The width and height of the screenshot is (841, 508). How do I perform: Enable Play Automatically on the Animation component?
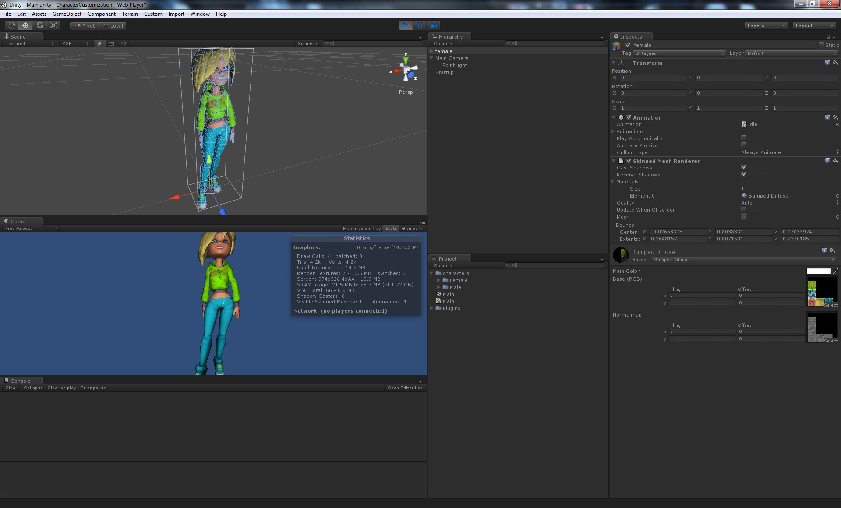click(743, 138)
